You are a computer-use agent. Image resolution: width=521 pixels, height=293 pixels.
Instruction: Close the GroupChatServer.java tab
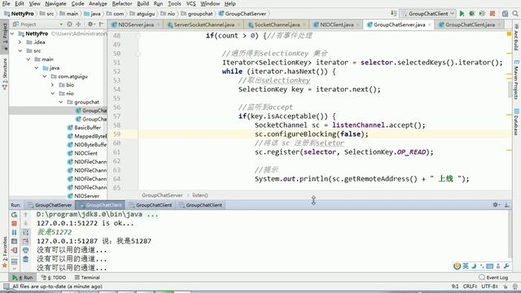[430, 24]
